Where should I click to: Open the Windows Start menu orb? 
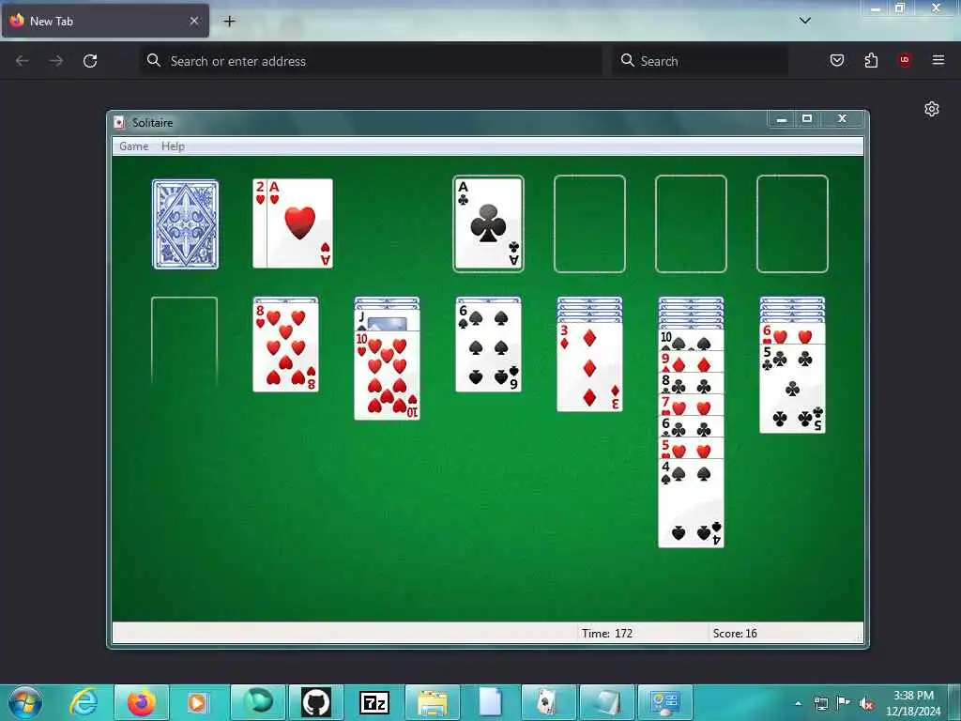[x=25, y=702]
